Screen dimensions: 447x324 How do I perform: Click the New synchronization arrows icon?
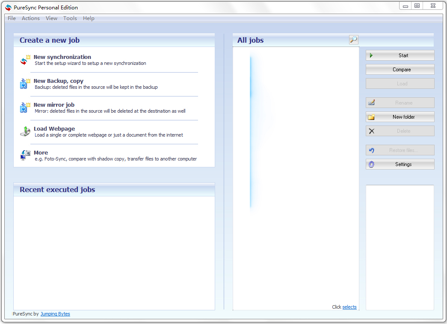(25, 60)
